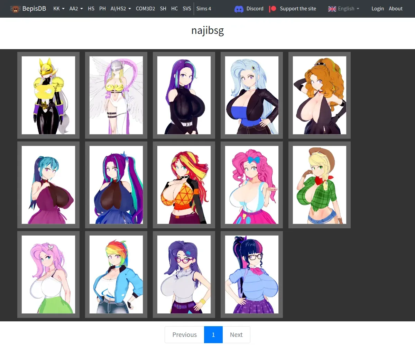Open the orange curly-haired character card
415x348 pixels.
coord(320,95)
